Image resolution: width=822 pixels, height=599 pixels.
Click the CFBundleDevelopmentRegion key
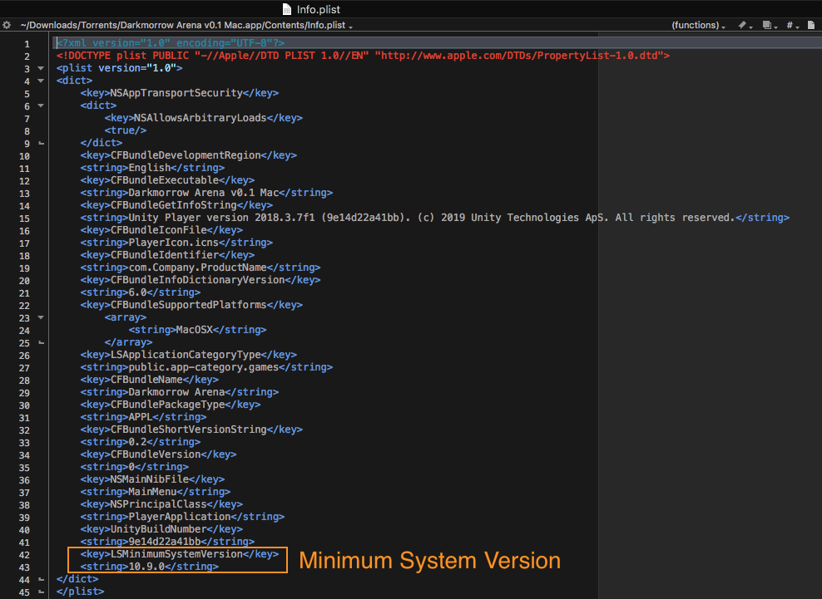(x=189, y=155)
